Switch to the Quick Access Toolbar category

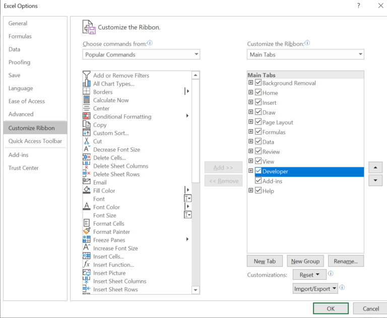click(35, 141)
